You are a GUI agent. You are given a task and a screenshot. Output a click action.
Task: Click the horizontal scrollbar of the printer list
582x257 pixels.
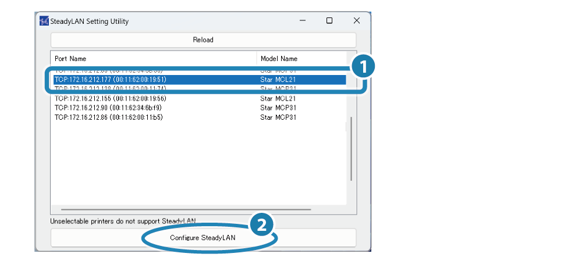coord(186,209)
